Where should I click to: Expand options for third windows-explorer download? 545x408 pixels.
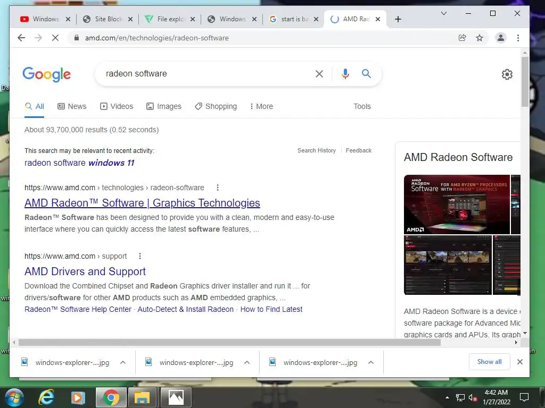click(x=371, y=362)
